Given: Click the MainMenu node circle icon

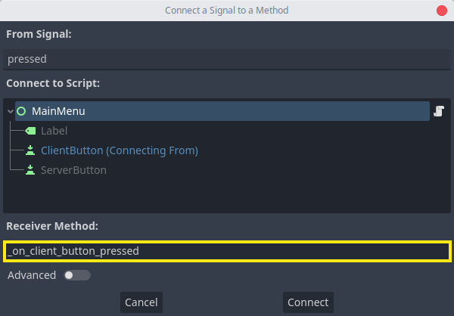Looking at the screenshot, I should [x=21, y=111].
